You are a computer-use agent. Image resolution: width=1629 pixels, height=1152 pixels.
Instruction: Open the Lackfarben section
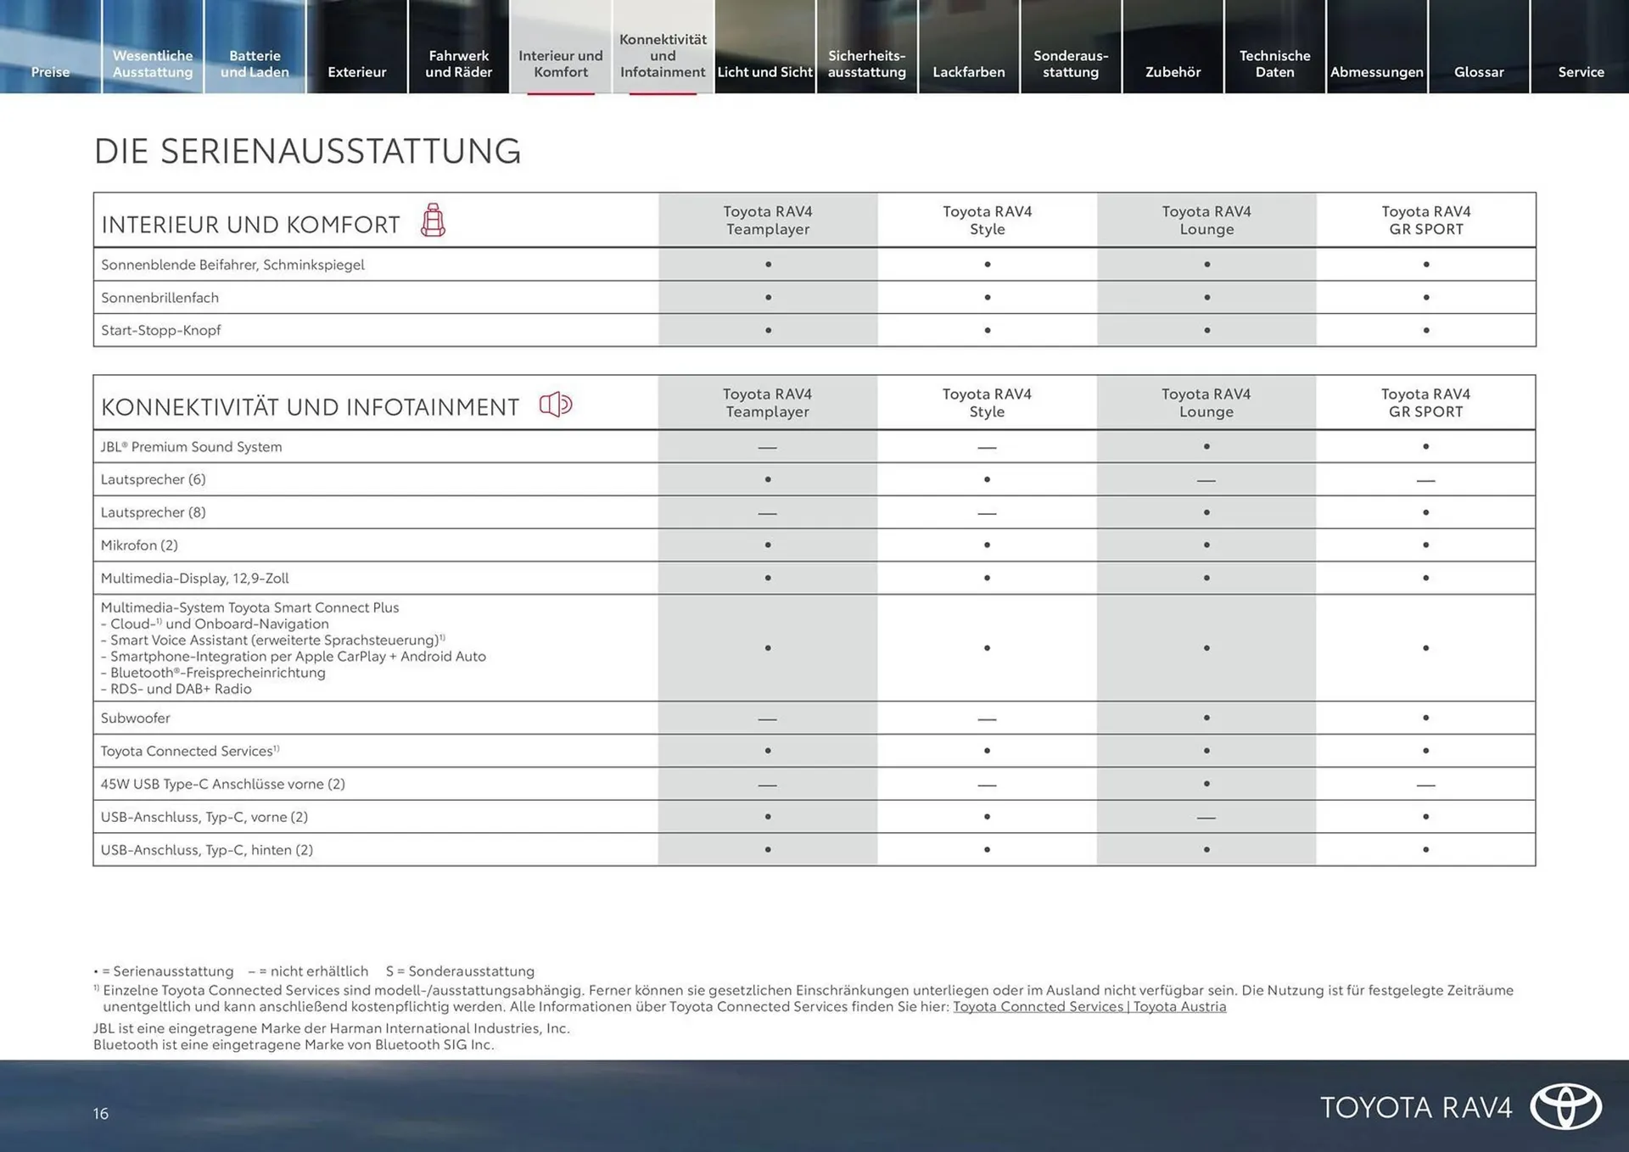[x=968, y=72]
